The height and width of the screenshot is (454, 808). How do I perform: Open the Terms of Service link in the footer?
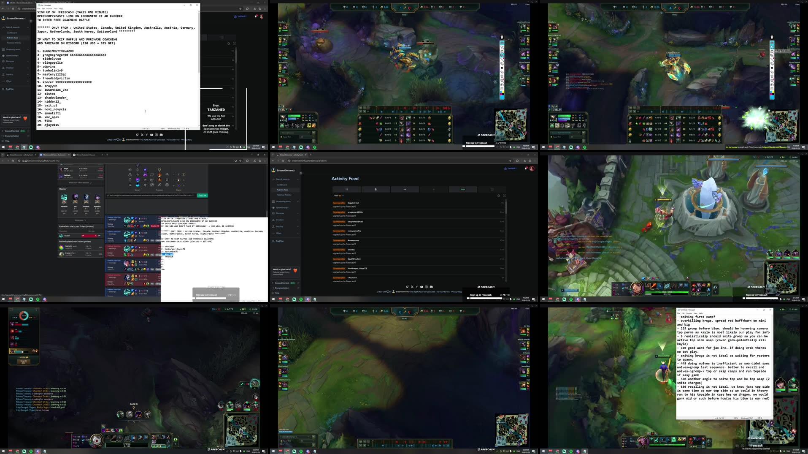point(443,292)
